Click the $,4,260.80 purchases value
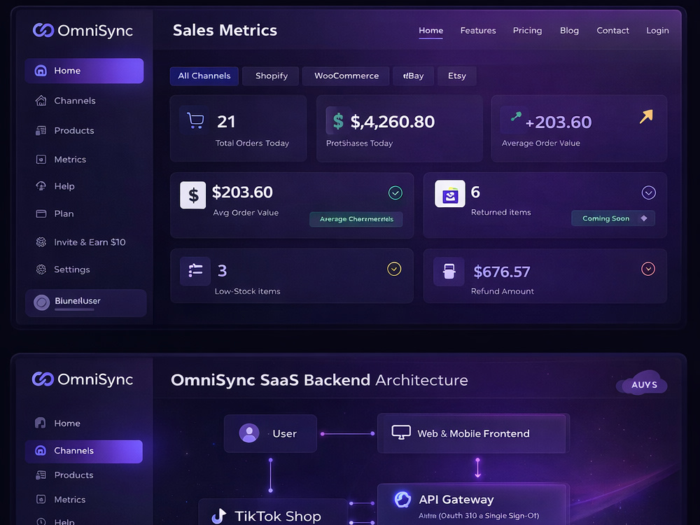 [x=393, y=121]
